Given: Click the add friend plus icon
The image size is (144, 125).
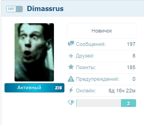Looking at the screenshot, I should (71, 56).
